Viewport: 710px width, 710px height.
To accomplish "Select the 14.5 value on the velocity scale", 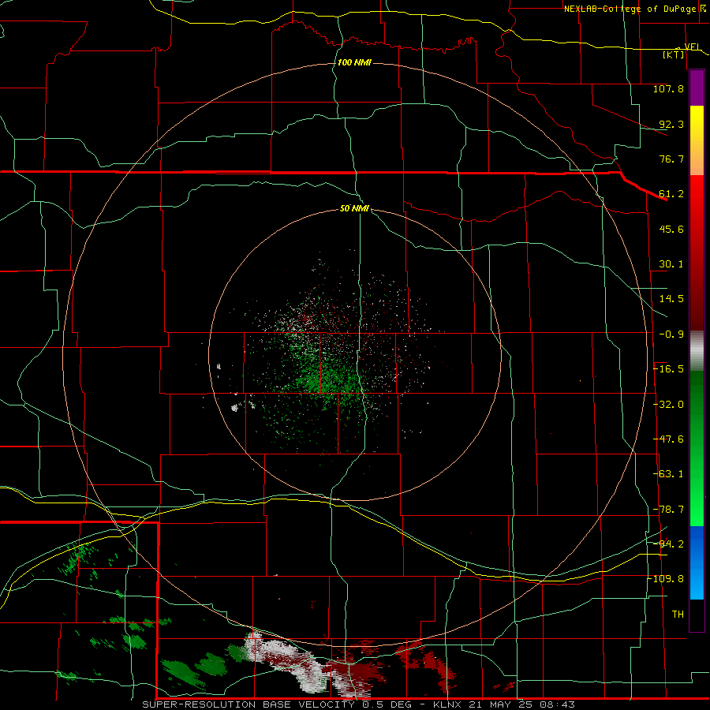I will (x=671, y=299).
